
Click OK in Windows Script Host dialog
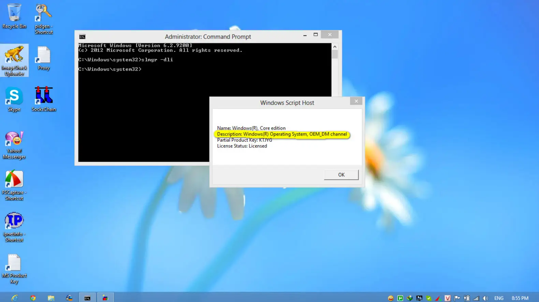(x=341, y=175)
